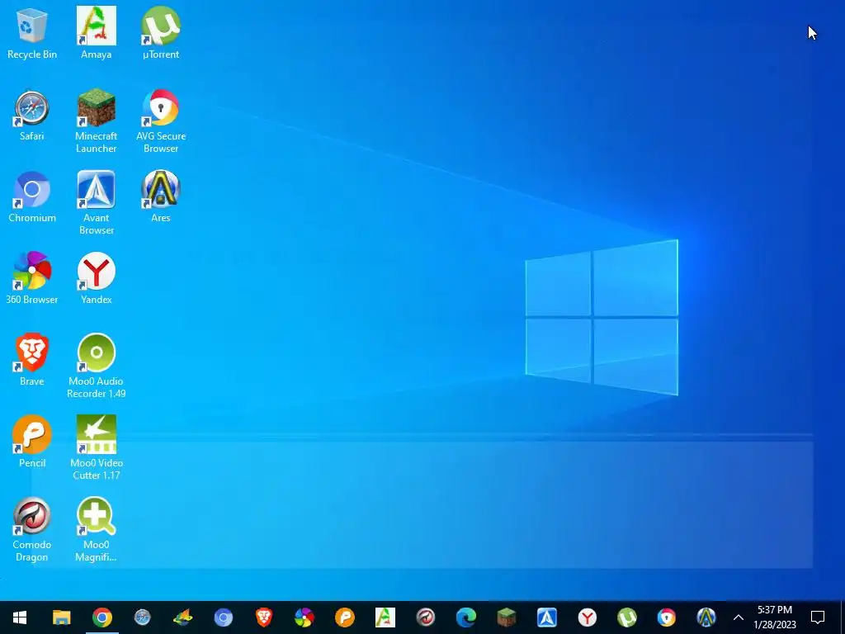Launch Yandex from the taskbar

tap(587, 617)
